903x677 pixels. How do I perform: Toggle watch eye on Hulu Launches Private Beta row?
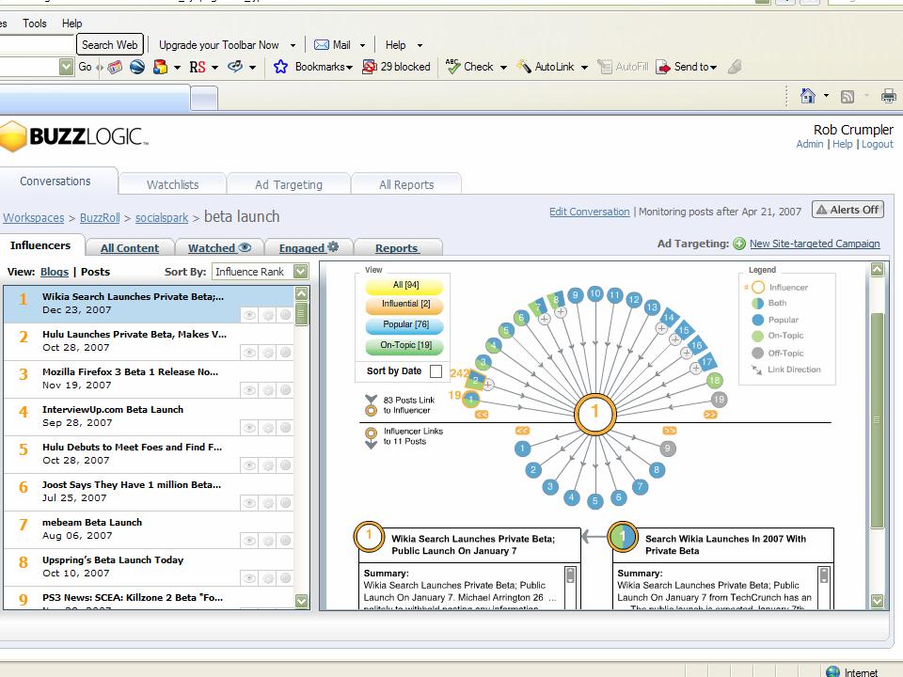[x=250, y=353]
